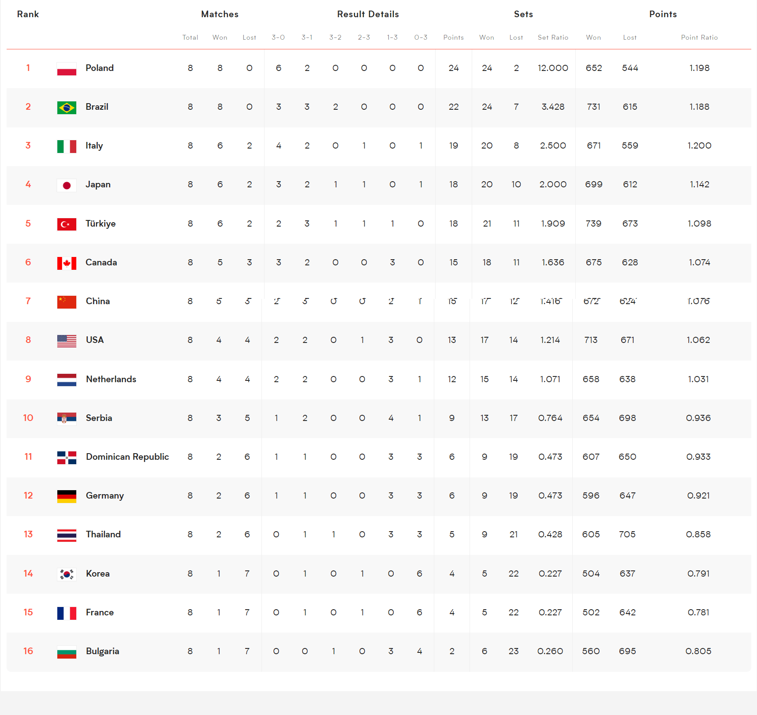Open the Italy team link

tap(94, 146)
